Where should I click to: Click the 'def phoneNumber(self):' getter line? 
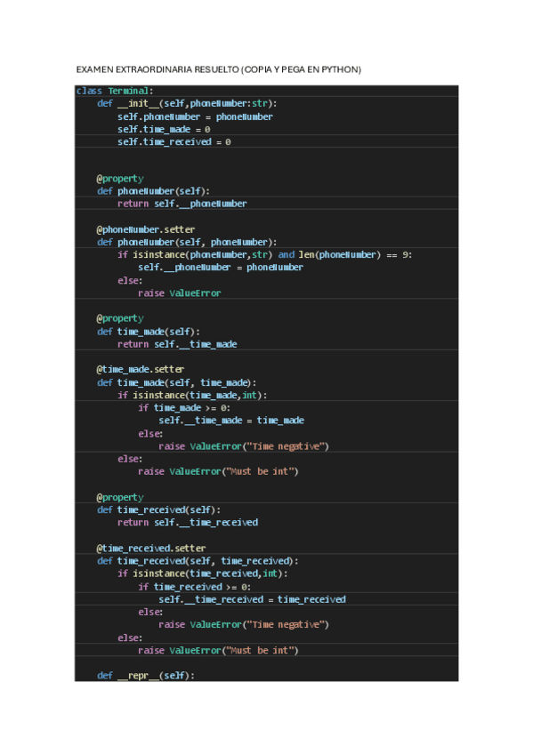pos(153,191)
